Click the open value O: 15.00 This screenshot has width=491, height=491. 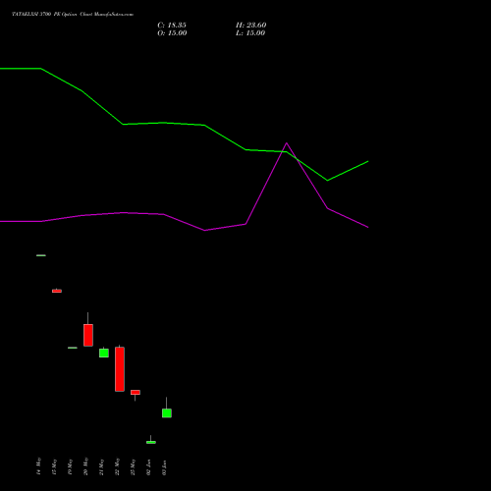[x=172, y=33]
